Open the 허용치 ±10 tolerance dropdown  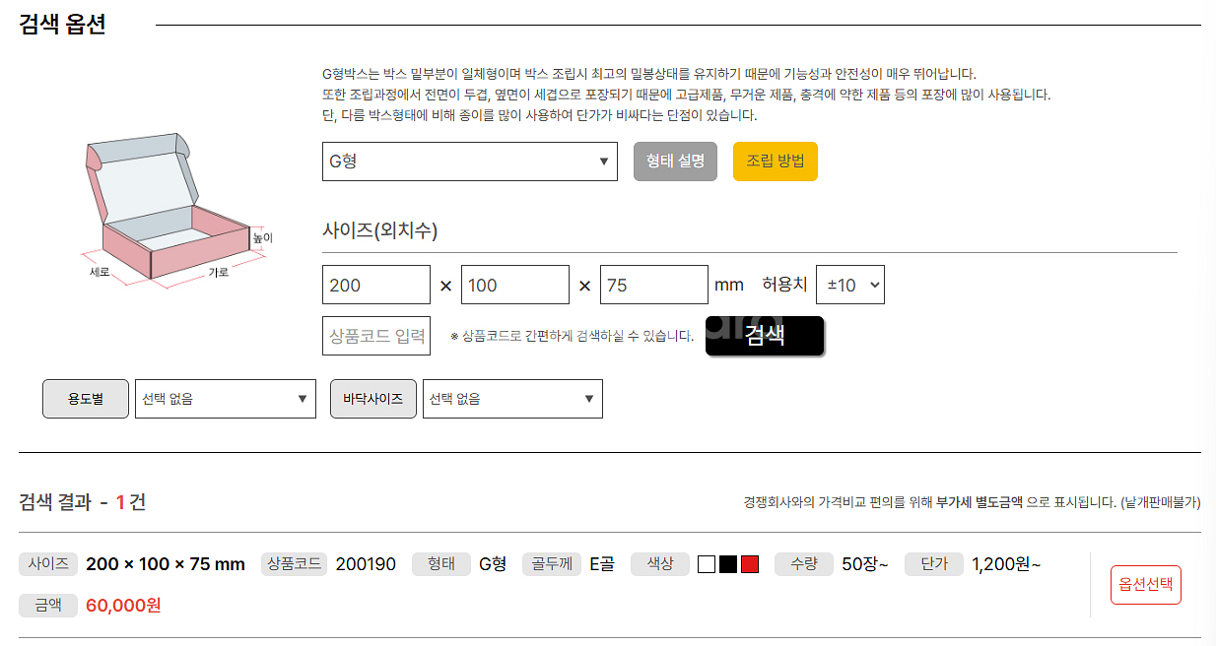pyautogui.click(x=850, y=285)
